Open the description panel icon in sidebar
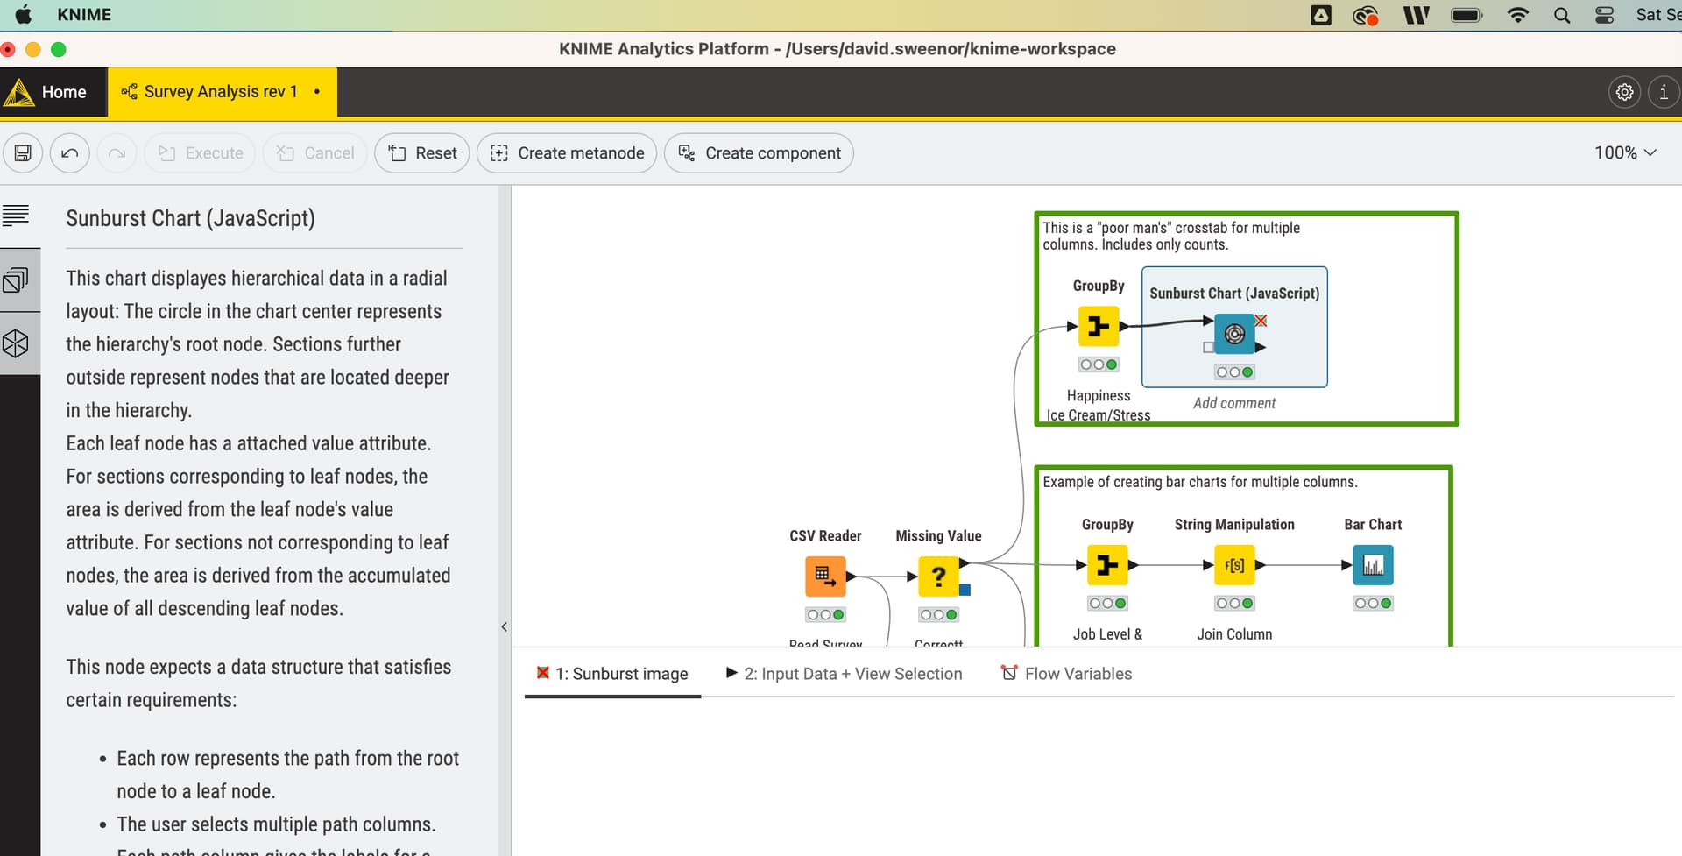This screenshot has height=856, width=1682. 16,216
